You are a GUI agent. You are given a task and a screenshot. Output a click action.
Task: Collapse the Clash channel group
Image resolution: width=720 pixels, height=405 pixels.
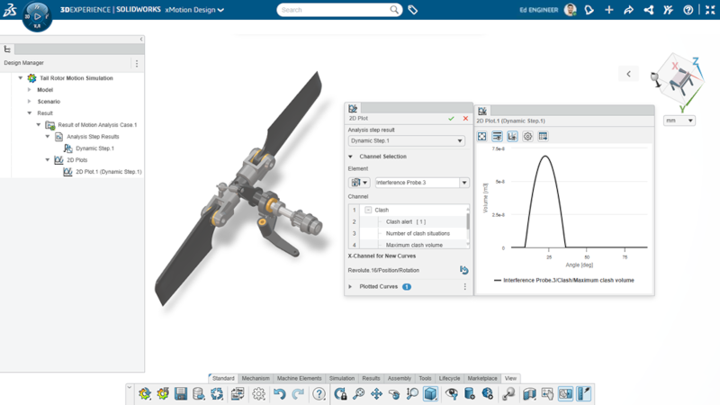368,210
